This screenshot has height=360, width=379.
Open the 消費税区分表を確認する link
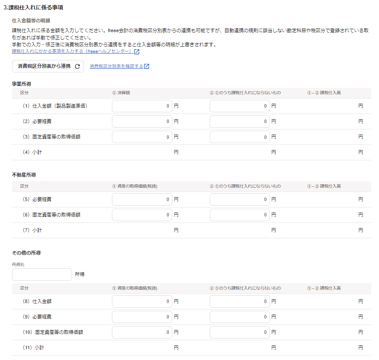tap(116, 66)
